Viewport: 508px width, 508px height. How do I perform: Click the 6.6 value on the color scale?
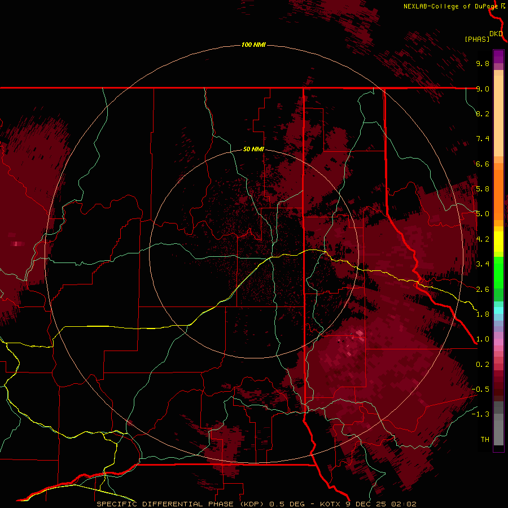pyautogui.click(x=483, y=164)
